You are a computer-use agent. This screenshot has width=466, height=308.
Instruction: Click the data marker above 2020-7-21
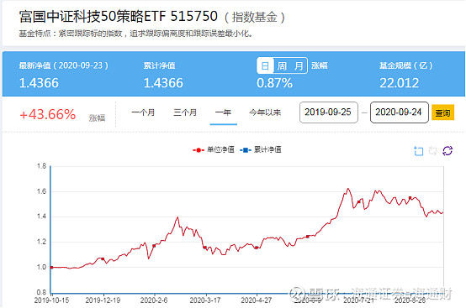358,202
